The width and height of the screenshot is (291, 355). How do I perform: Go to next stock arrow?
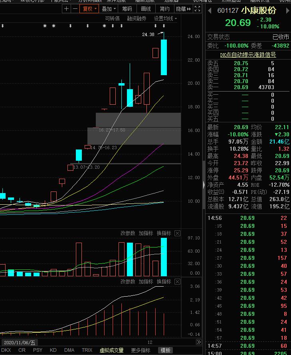point(288,10)
